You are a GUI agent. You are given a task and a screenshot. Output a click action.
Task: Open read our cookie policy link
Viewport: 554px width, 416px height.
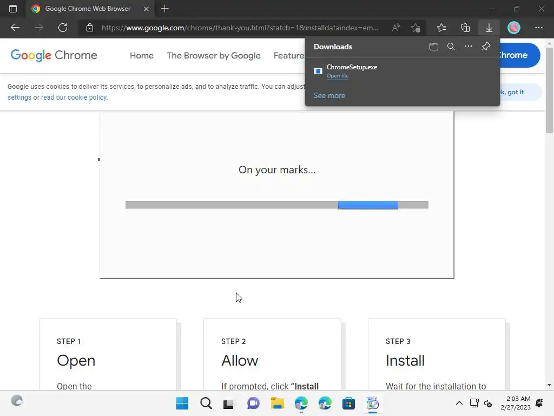pos(74,97)
